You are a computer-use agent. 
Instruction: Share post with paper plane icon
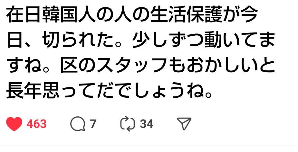pyautogui.click(x=184, y=124)
